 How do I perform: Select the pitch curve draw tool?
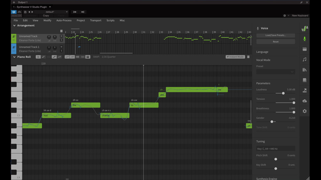coord(60,57)
